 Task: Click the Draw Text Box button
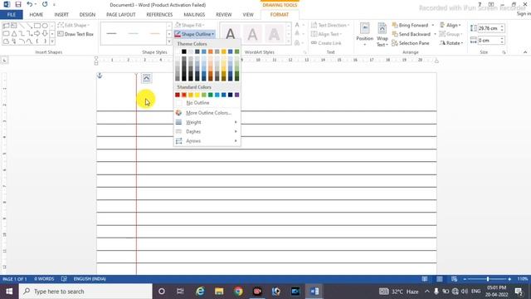coord(76,34)
